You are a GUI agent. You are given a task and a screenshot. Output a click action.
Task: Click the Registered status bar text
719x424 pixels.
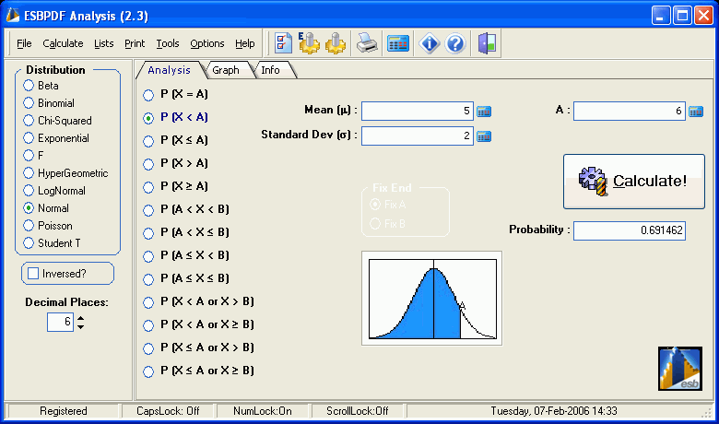click(x=64, y=411)
